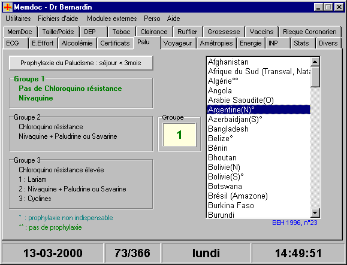Select Bangladesh in the country list
The width and height of the screenshot is (347, 265).
[x=258, y=129]
